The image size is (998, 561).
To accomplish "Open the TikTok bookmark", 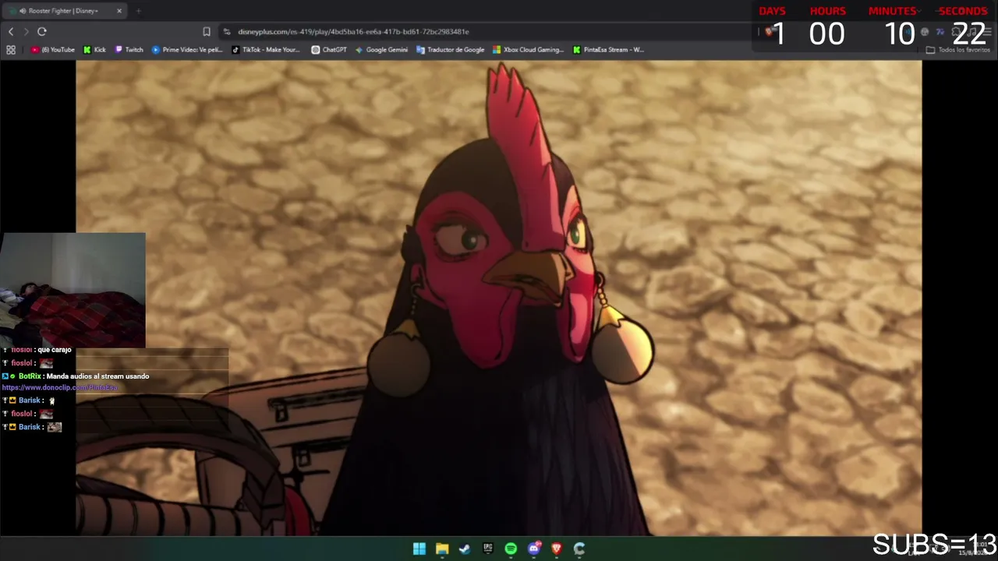I will click(x=266, y=50).
